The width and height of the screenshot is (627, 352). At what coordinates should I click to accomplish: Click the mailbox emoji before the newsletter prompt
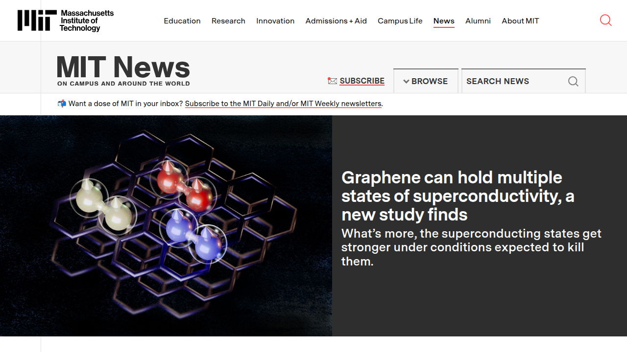(62, 104)
